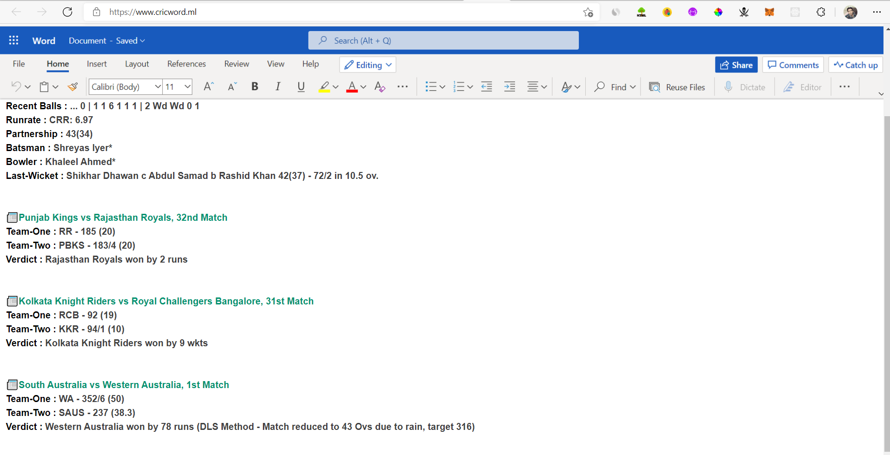Open browser settings and more menu
The image size is (890, 455).
877,12
